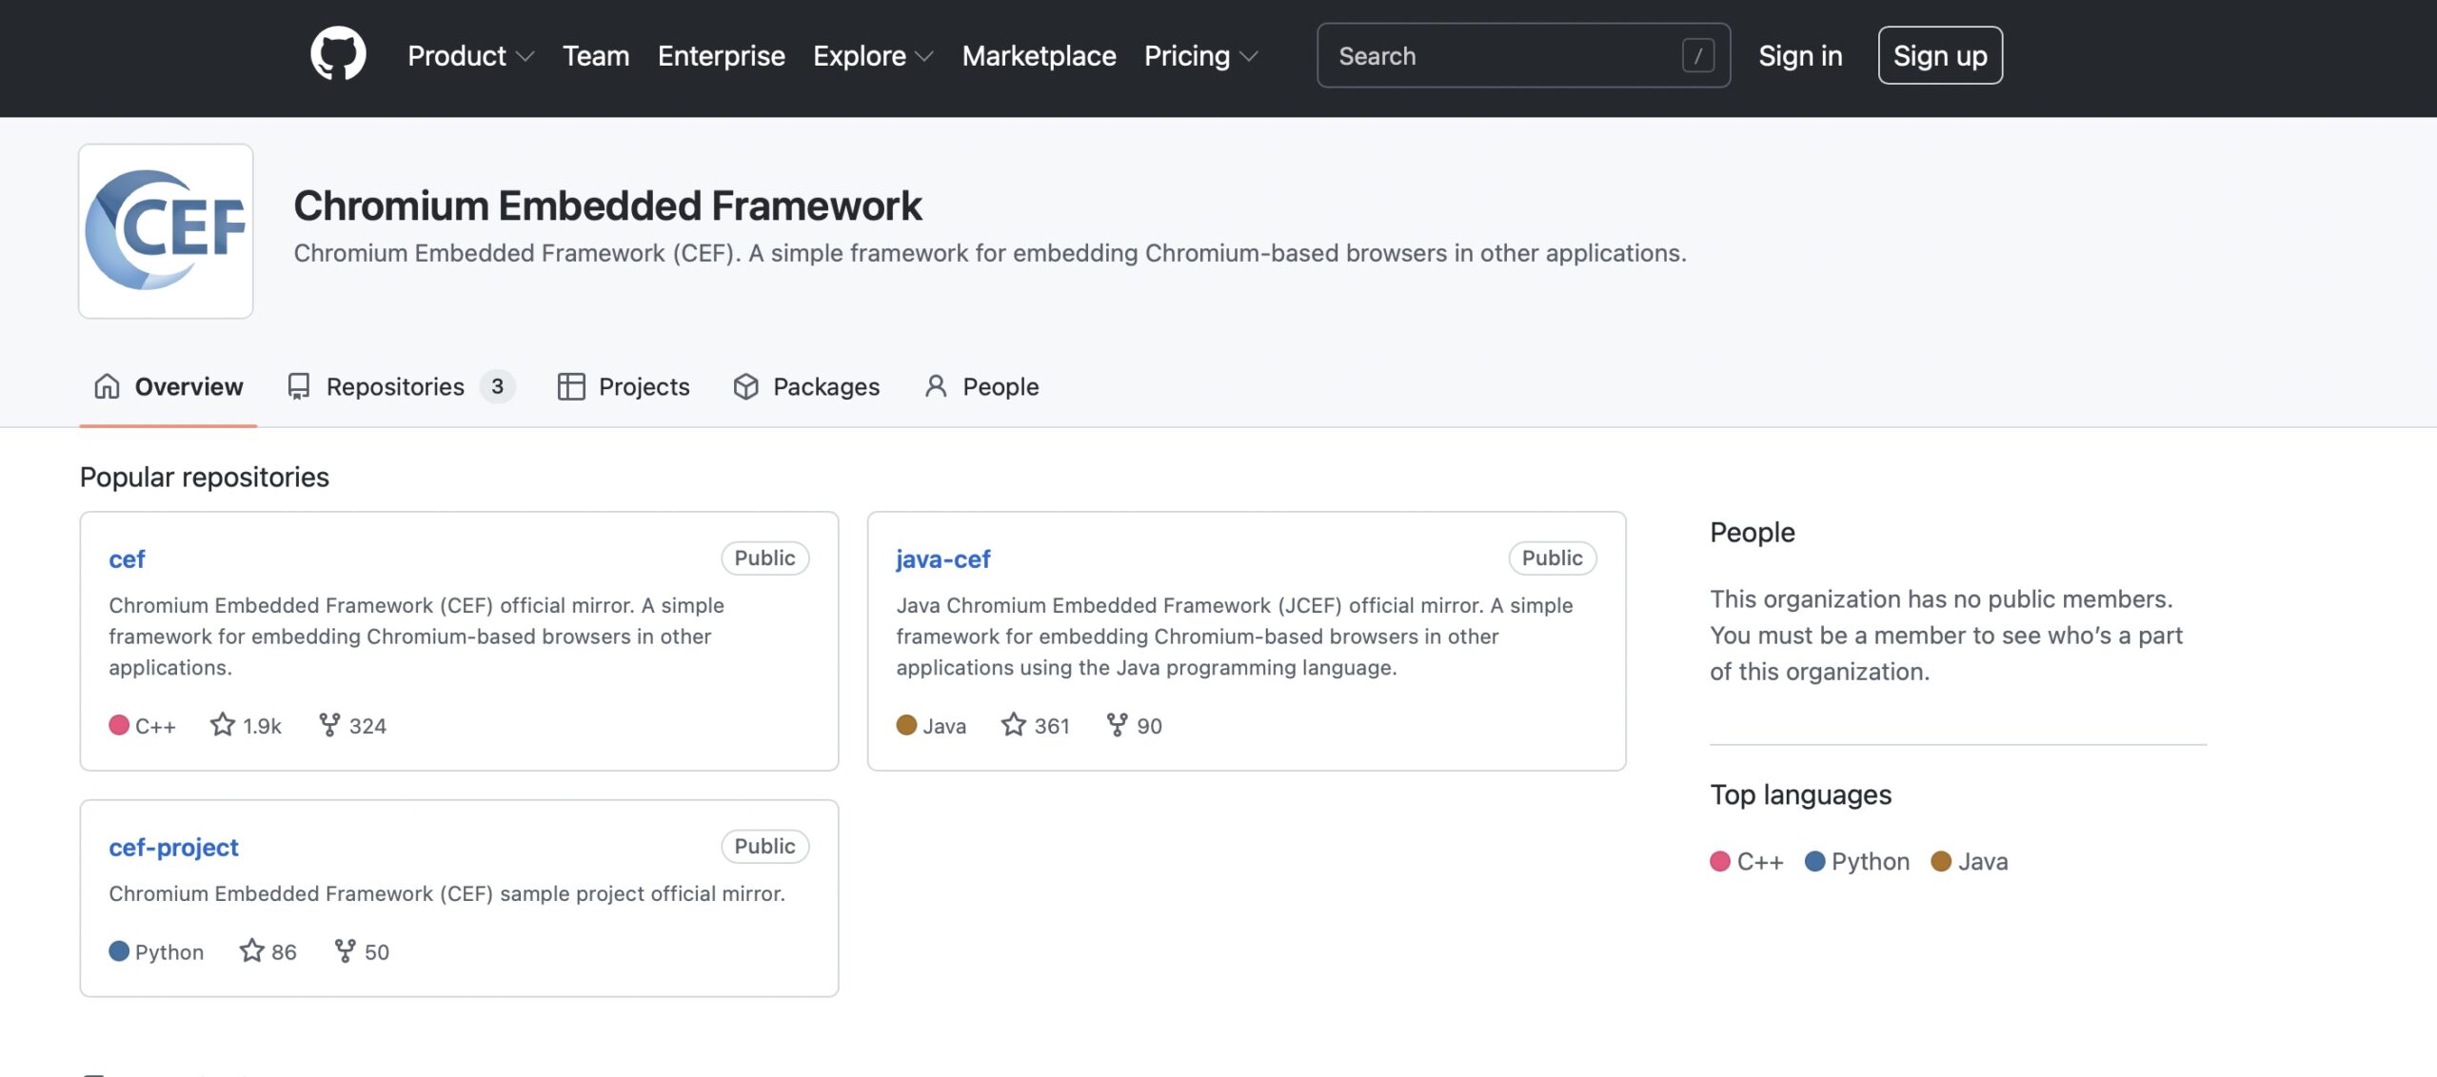2437x1077 pixels.
Task: Click the GitHub octocat logo
Action: [338, 54]
